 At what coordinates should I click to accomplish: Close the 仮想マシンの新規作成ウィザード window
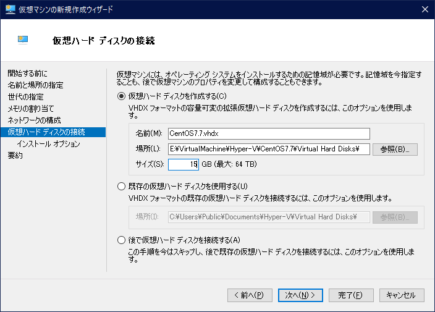pos(424,9)
